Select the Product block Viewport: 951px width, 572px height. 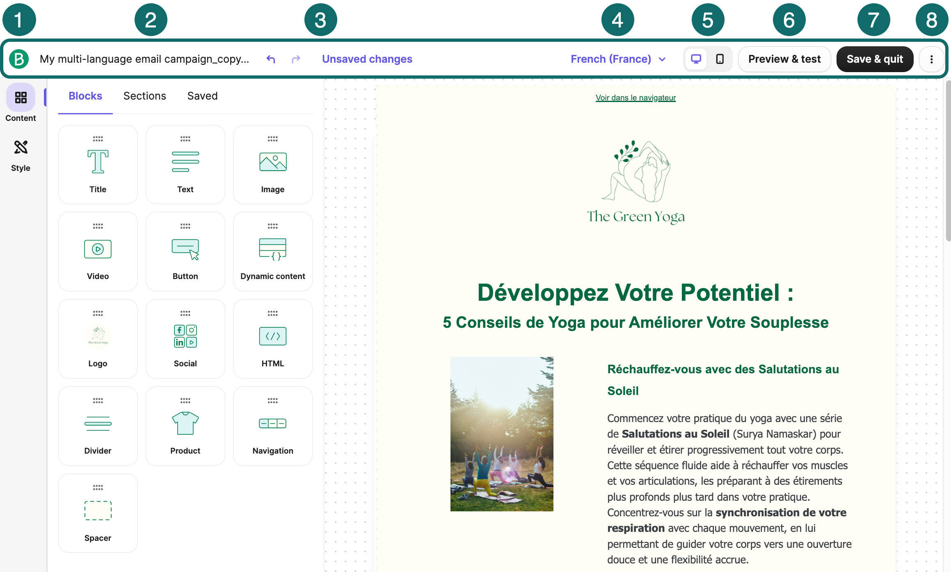click(x=185, y=426)
